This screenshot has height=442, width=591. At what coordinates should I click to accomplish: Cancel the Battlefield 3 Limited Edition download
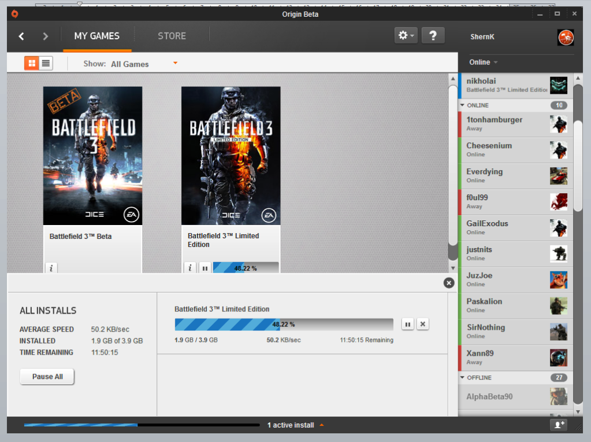423,325
